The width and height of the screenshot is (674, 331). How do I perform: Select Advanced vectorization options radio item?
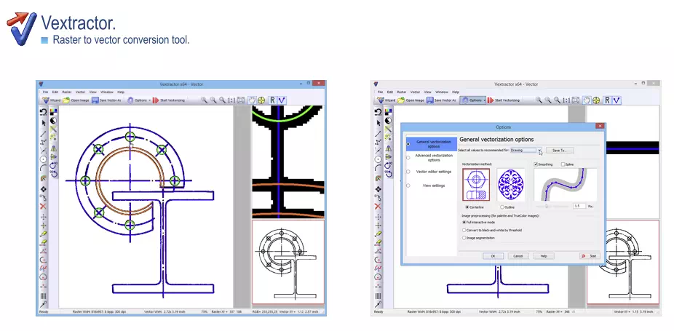point(431,158)
